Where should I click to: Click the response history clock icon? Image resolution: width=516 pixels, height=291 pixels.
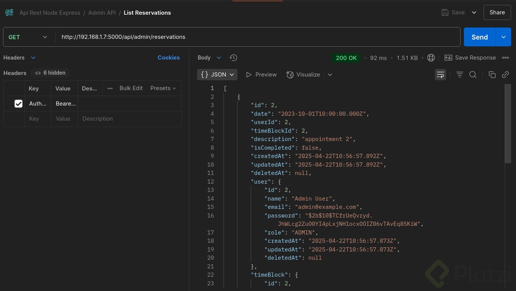pyautogui.click(x=233, y=58)
